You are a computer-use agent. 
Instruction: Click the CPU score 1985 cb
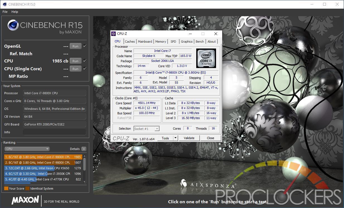coord(60,61)
